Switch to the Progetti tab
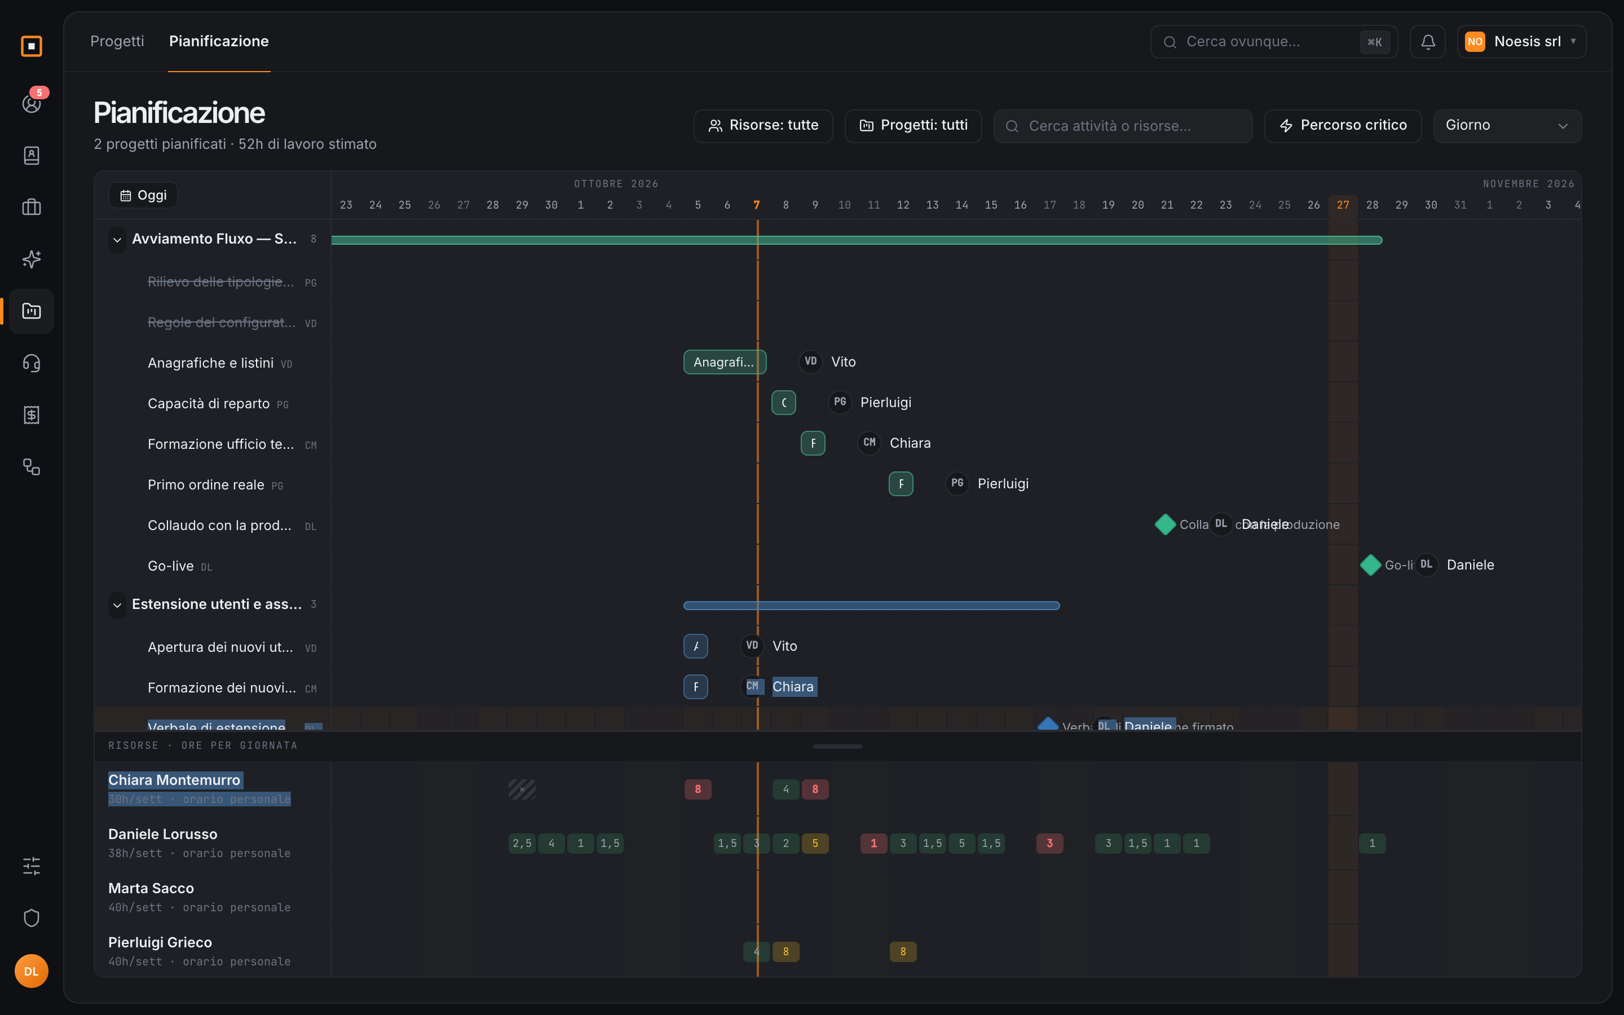 click(117, 41)
